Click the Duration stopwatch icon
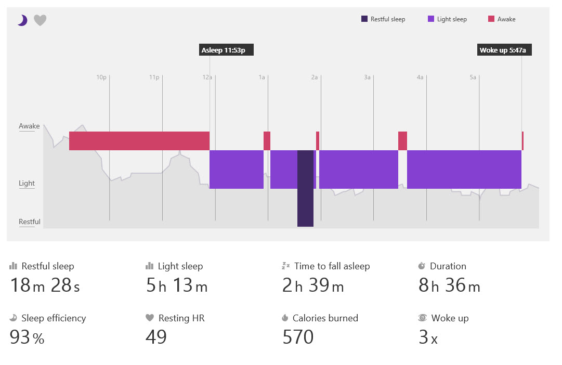Viewport: 562px width, 365px height. [422, 266]
